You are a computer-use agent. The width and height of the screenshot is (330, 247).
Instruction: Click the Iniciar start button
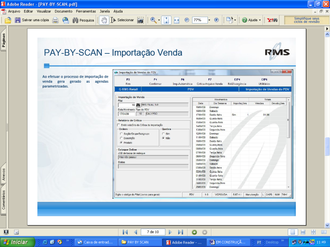[x=17, y=242]
